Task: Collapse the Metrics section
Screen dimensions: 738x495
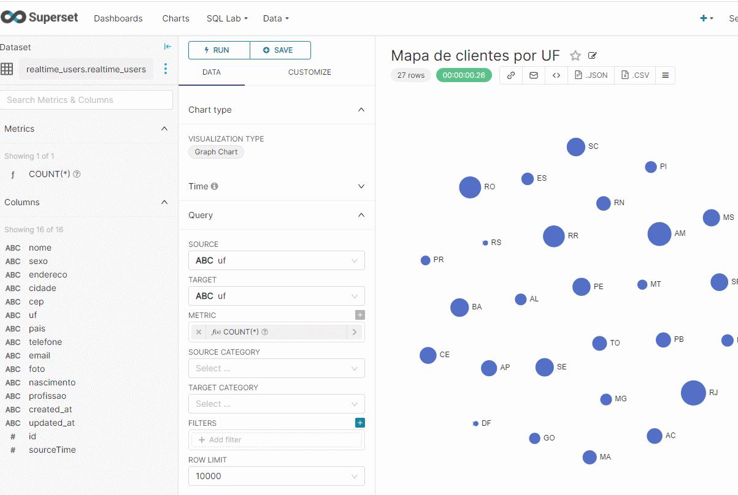Action: [164, 129]
